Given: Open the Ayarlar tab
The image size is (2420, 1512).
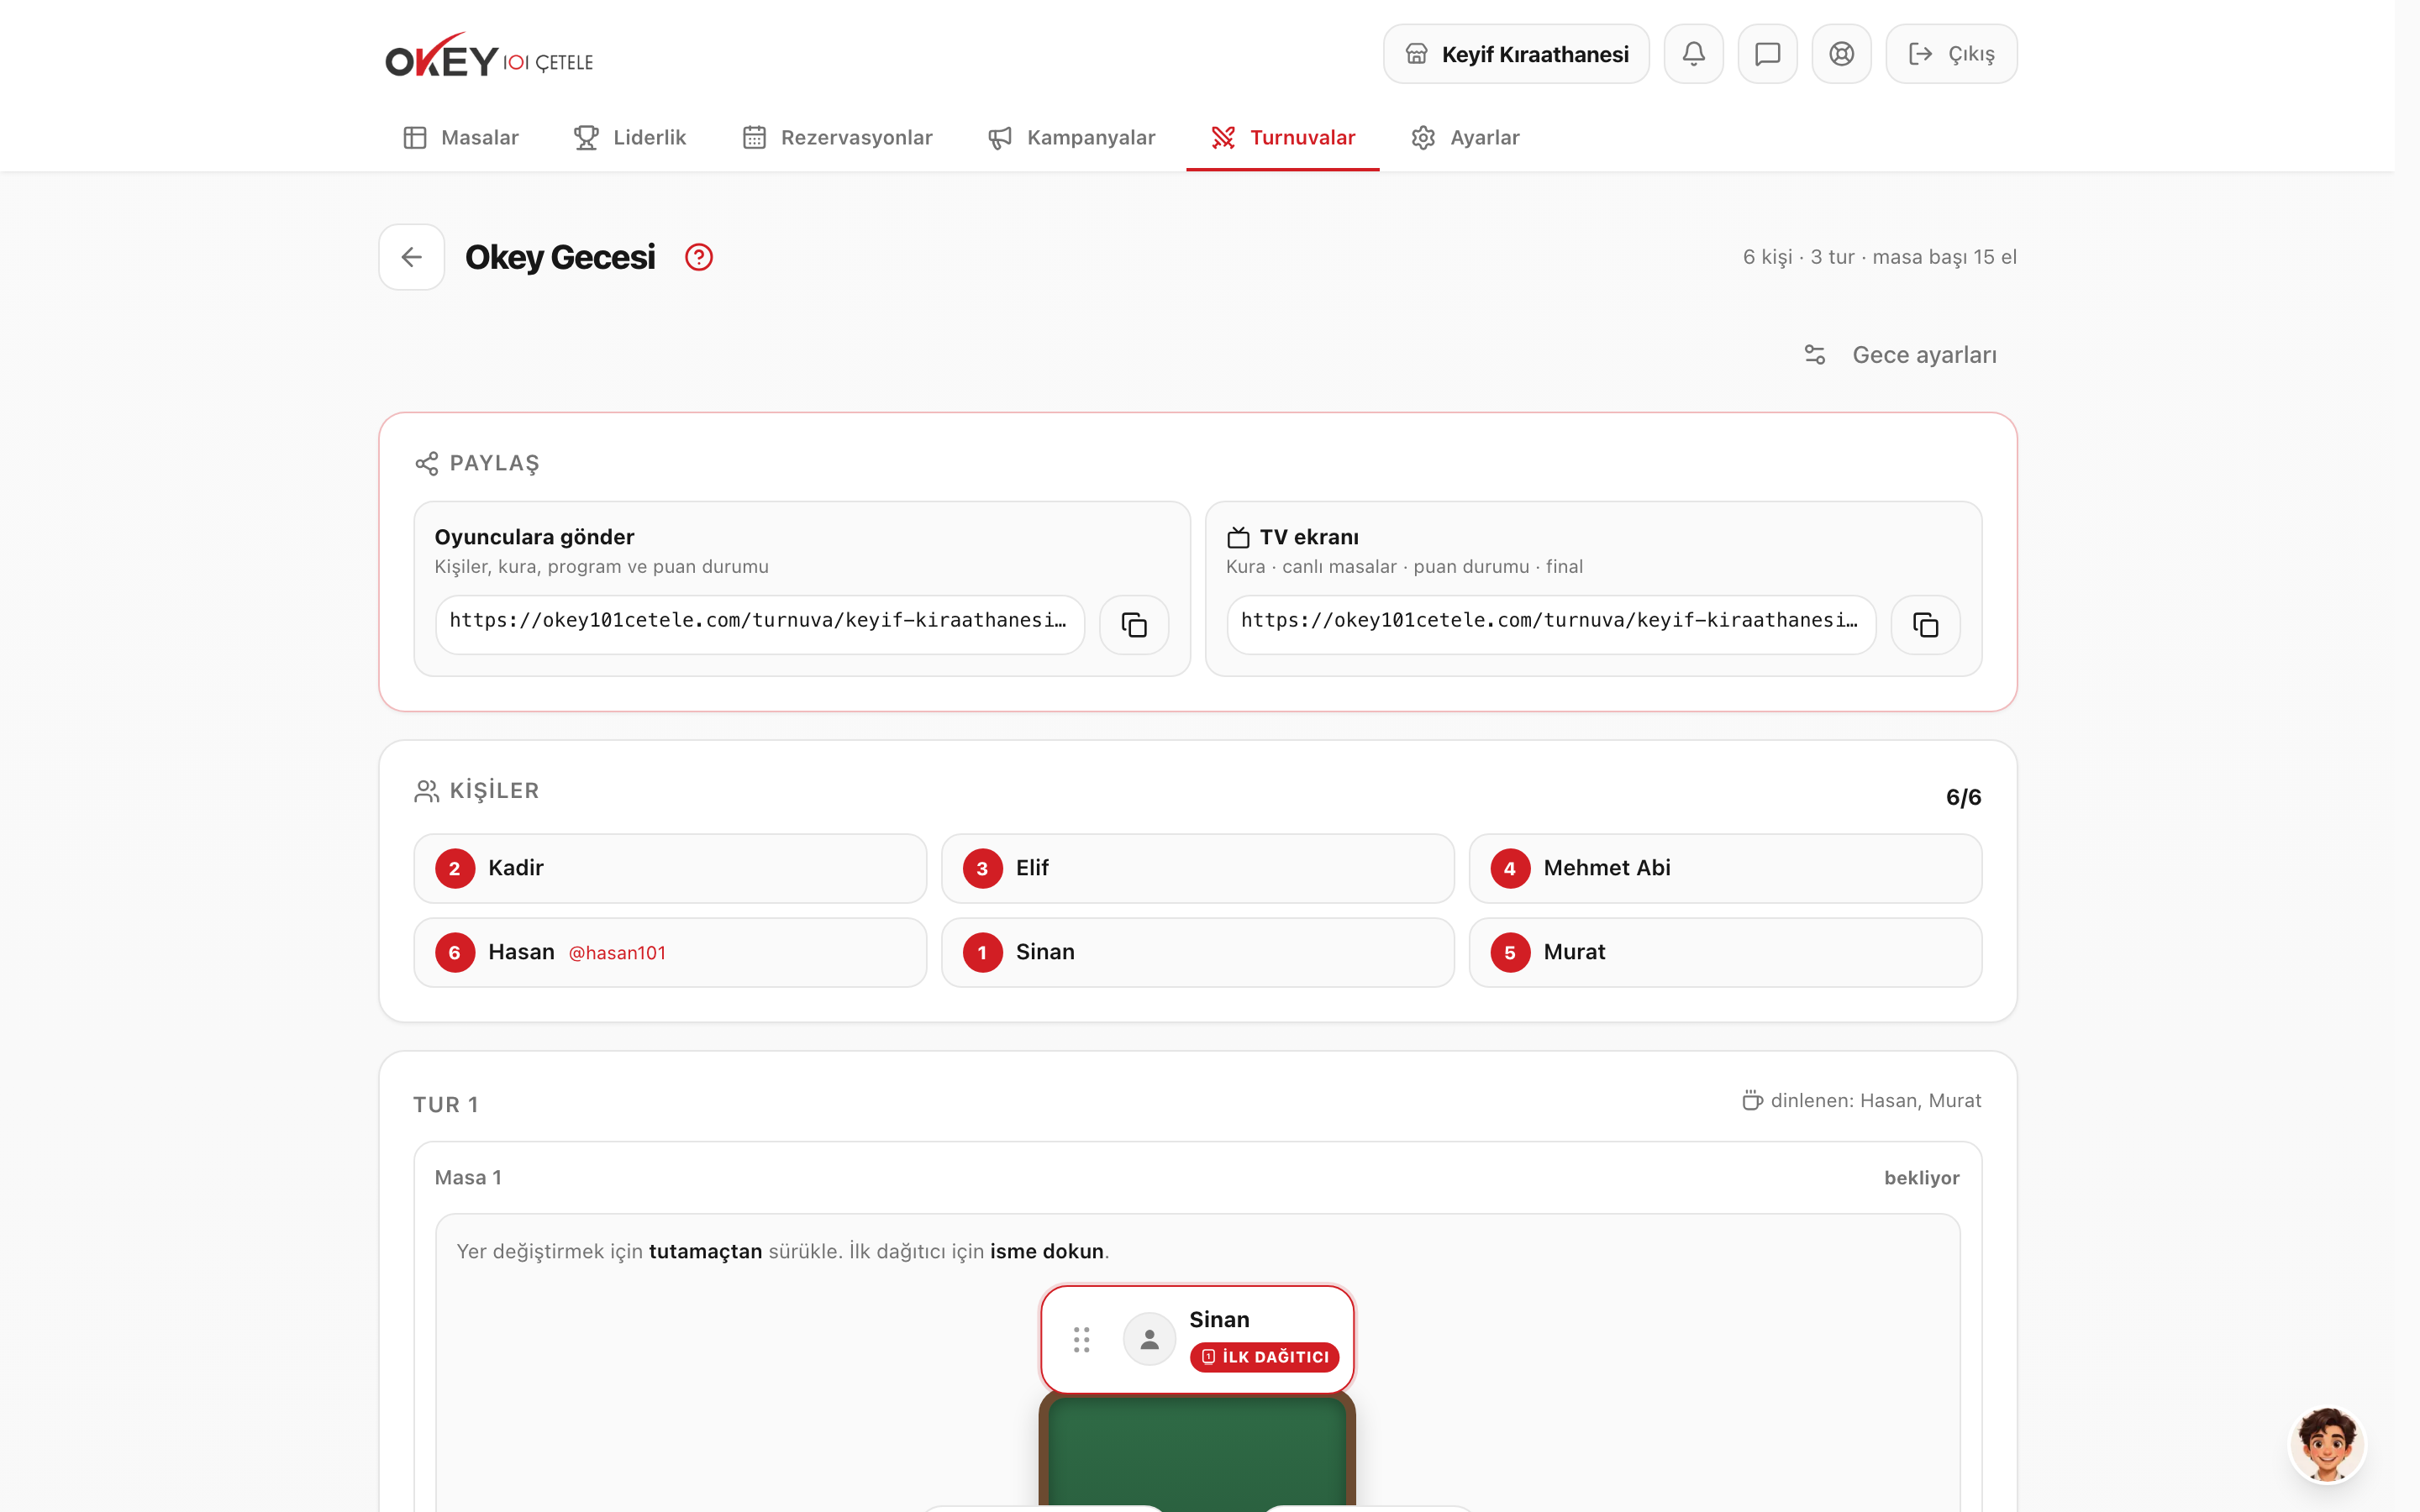Looking at the screenshot, I should click(1465, 138).
